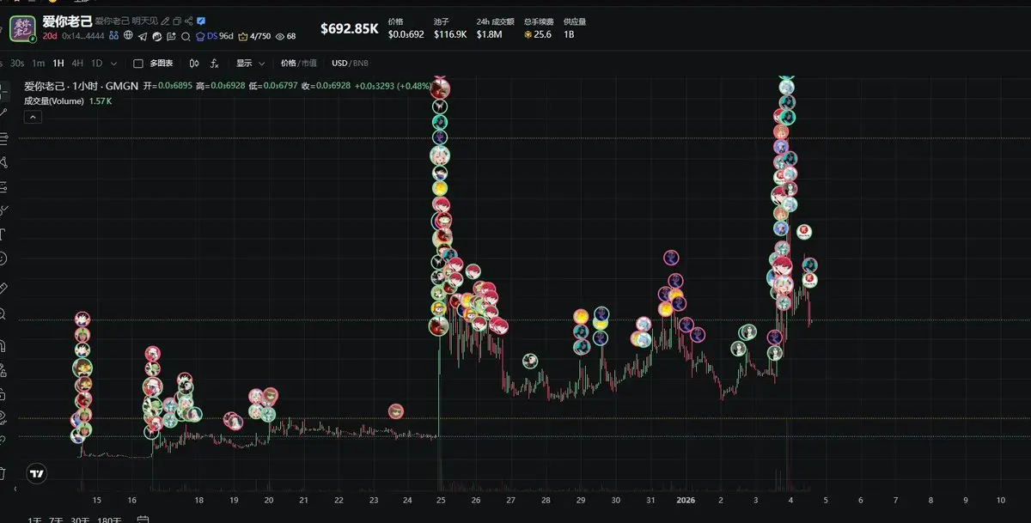Click the lone avatar marker above date 28
The image size is (1031, 523).
530,361
